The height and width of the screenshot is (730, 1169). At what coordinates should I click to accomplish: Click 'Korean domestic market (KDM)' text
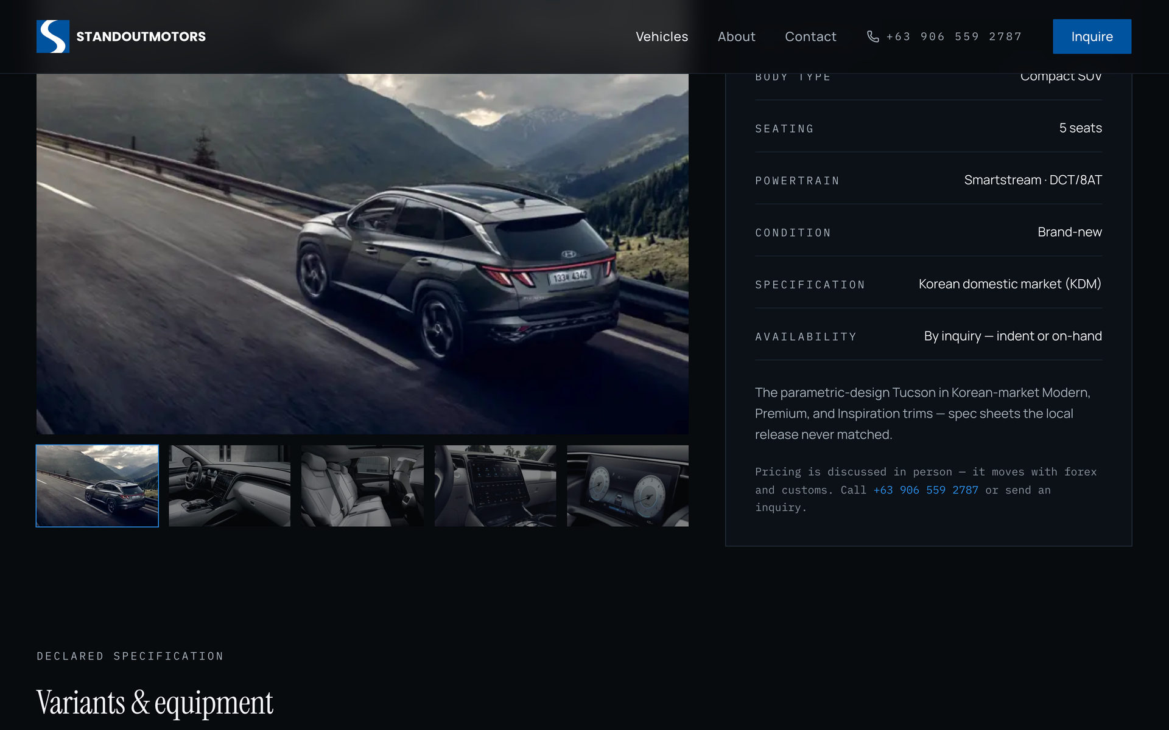coord(1009,284)
